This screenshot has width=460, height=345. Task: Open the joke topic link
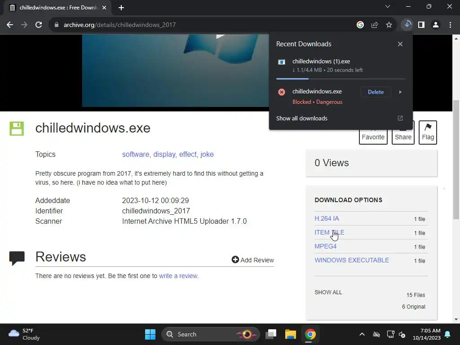(x=207, y=155)
